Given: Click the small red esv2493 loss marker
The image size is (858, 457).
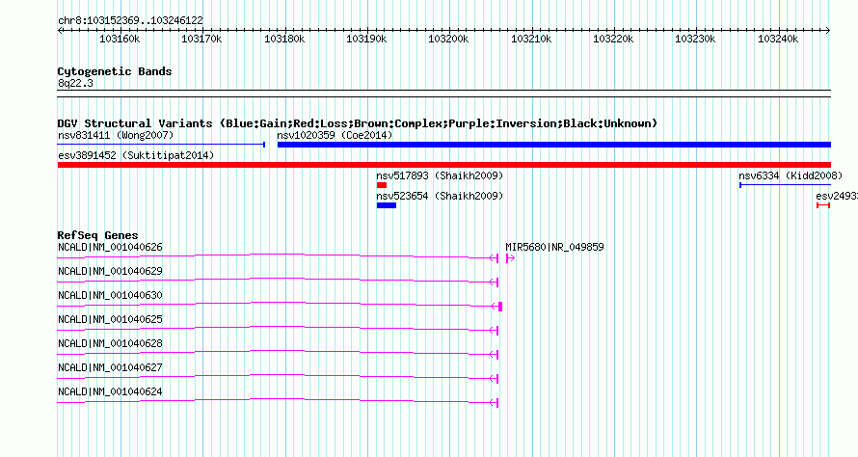Looking at the screenshot, I should (823, 205).
